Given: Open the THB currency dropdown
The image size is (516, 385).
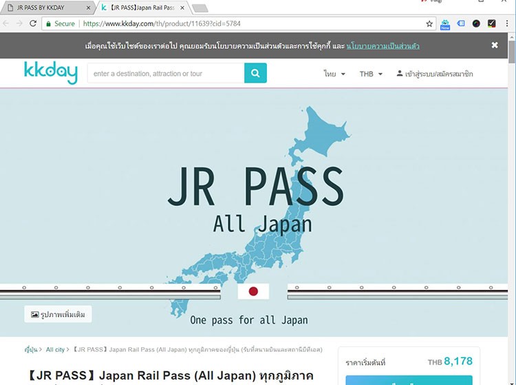Looking at the screenshot, I should coord(371,74).
